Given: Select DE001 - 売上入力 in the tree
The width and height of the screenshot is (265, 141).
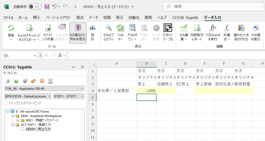Looking at the screenshot, I should (x=38, y=129).
